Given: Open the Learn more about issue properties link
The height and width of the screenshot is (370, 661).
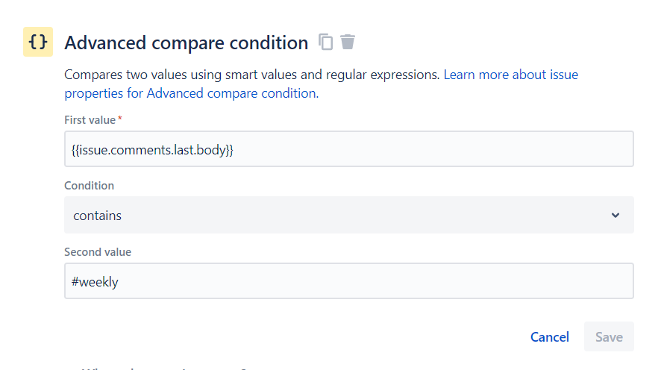Looking at the screenshot, I should tap(510, 75).
